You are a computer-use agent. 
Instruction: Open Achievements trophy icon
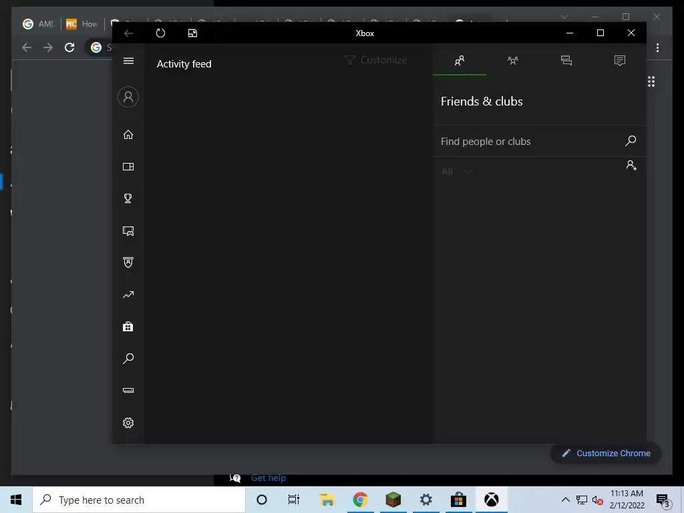click(x=128, y=198)
